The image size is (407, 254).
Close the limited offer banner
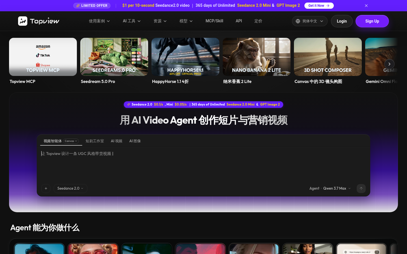366,6
